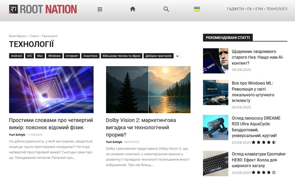Click the Epomaker review star rating

pyautogui.click(x=264, y=172)
